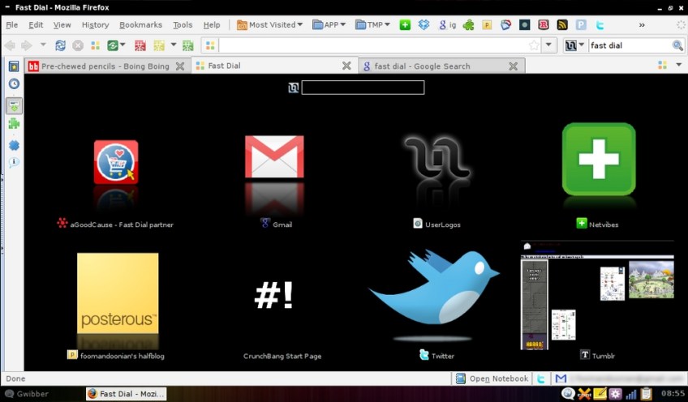This screenshot has height=402, width=688.
Task: Open the Bookmarks menu
Action: [140, 25]
